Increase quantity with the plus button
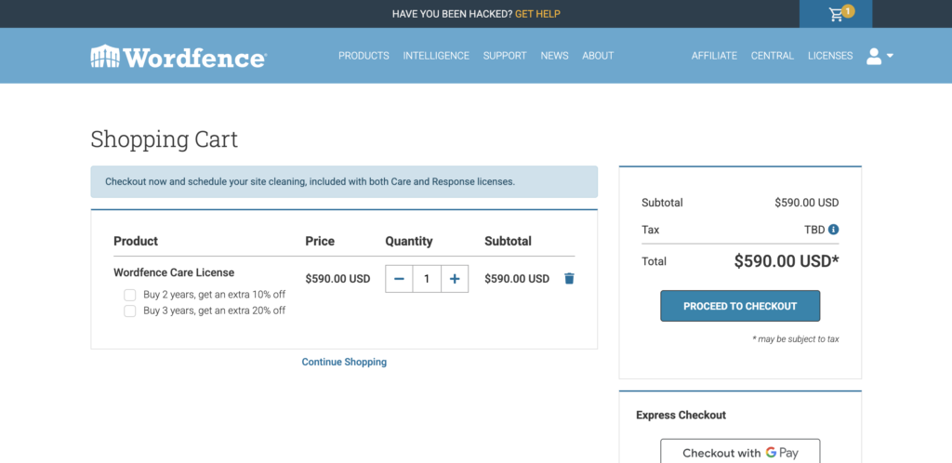Image resolution: width=952 pixels, height=463 pixels. (x=455, y=279)
